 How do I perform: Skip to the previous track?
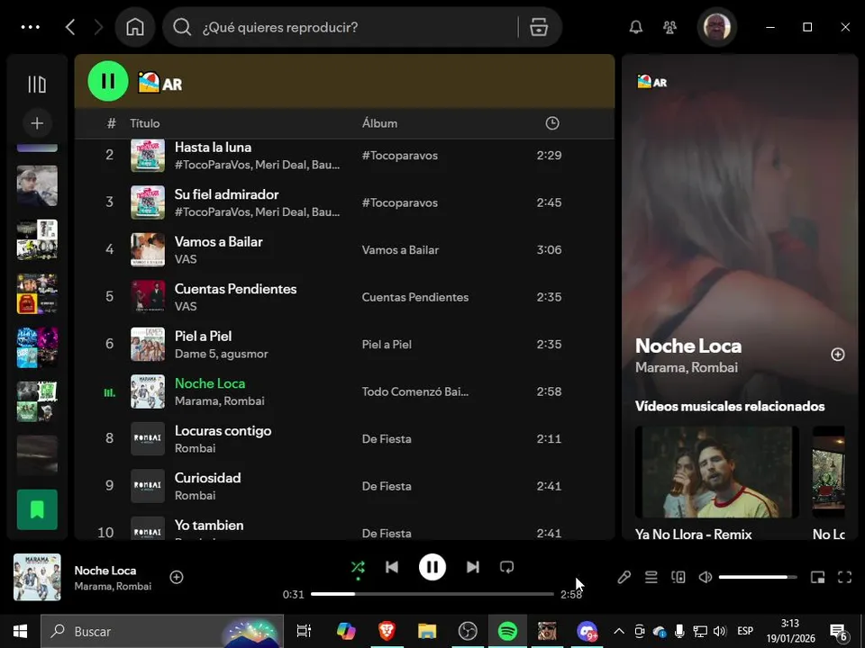click(x=392, y=567)
